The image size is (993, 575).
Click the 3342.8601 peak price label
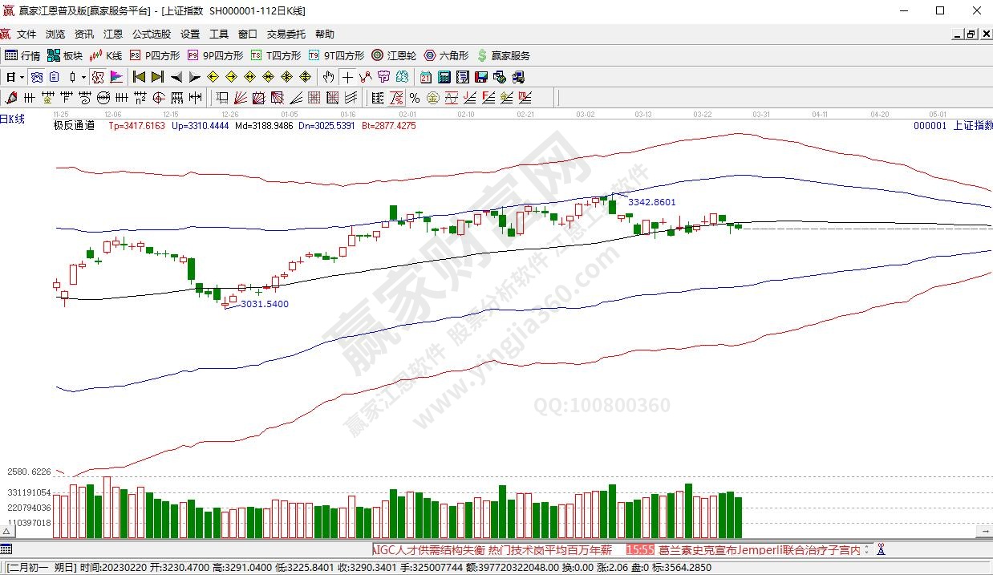651,202
